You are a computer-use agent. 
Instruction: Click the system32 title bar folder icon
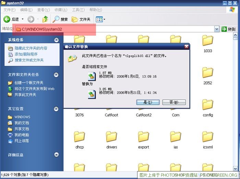pos(3,3)
